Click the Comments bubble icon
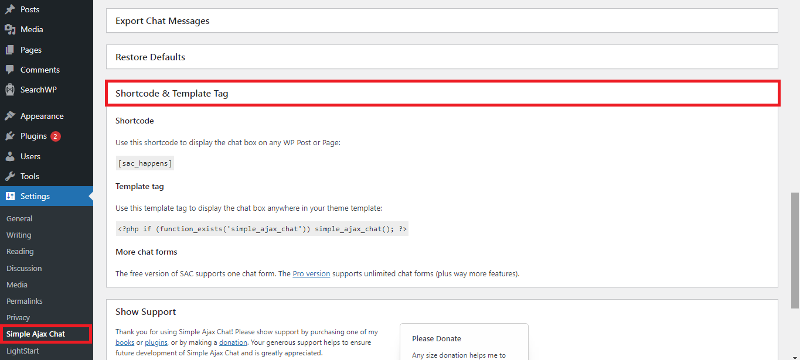The height and width of the screenshot is (360, 800). (x=10, y=70)
